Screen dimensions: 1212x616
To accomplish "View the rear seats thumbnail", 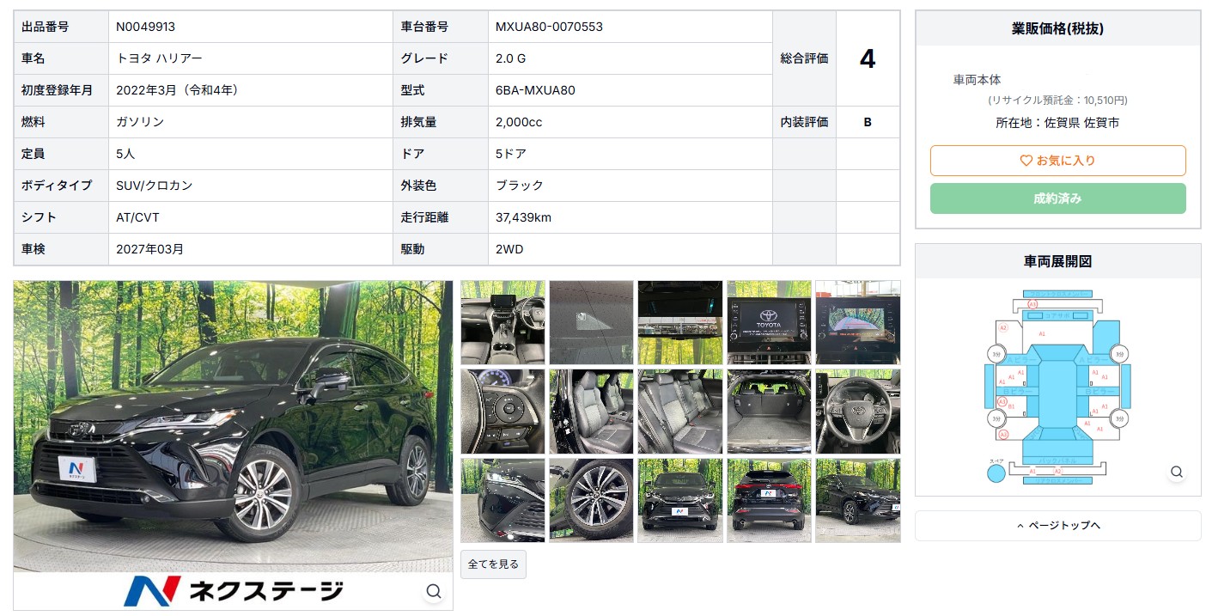I will point(679,412).
